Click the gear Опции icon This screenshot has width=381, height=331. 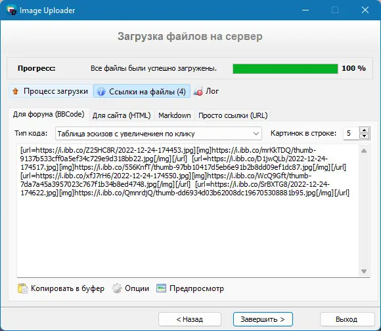click(117, 288)
